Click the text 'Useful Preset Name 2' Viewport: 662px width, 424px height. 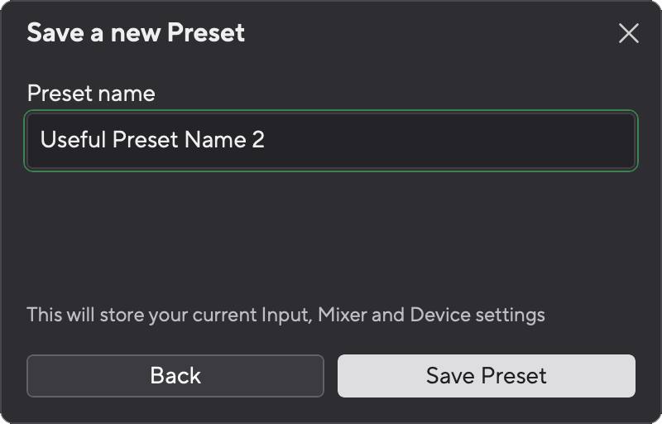[x=152, y=140]
